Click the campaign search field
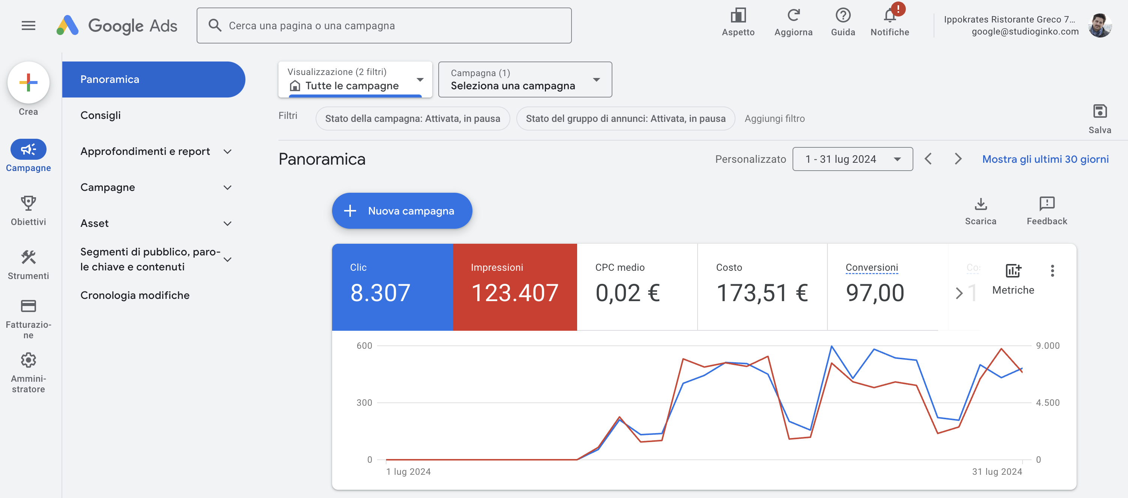The height and width of the screenshot is (498, 1128). [384, 26]
